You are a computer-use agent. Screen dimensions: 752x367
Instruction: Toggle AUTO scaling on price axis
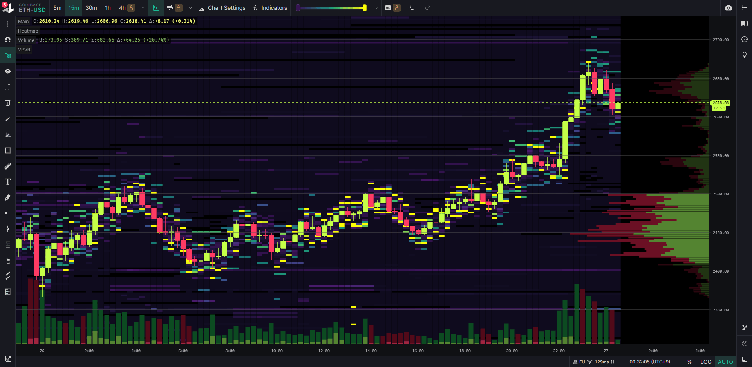[725, 362]
